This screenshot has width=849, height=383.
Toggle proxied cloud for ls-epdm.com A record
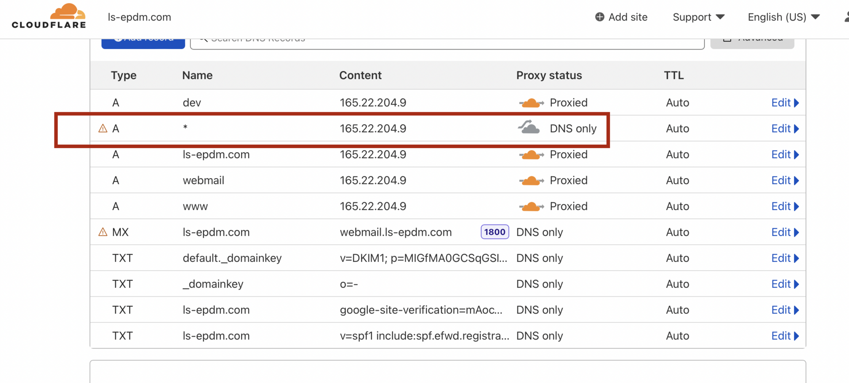pos(531,155)
